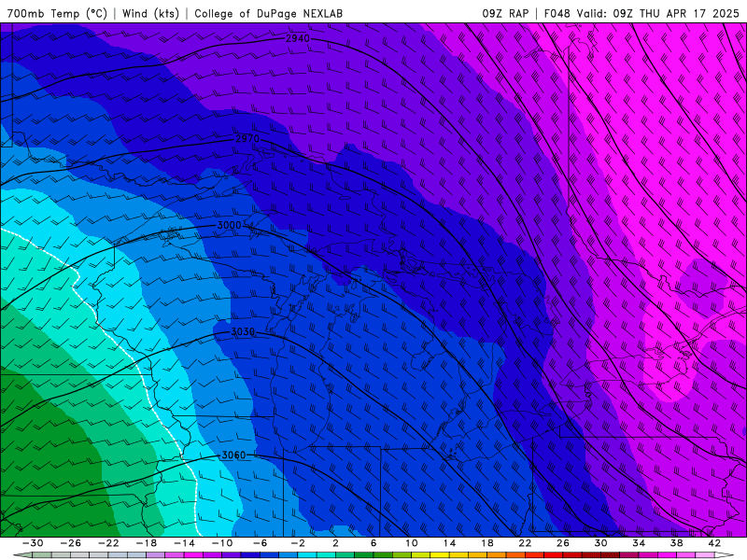Click the -6 colorbar scale label
This screenshot has width=747, height=560.
point(261,543)
